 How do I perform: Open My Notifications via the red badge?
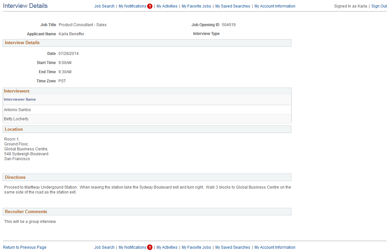pos(150,6)
